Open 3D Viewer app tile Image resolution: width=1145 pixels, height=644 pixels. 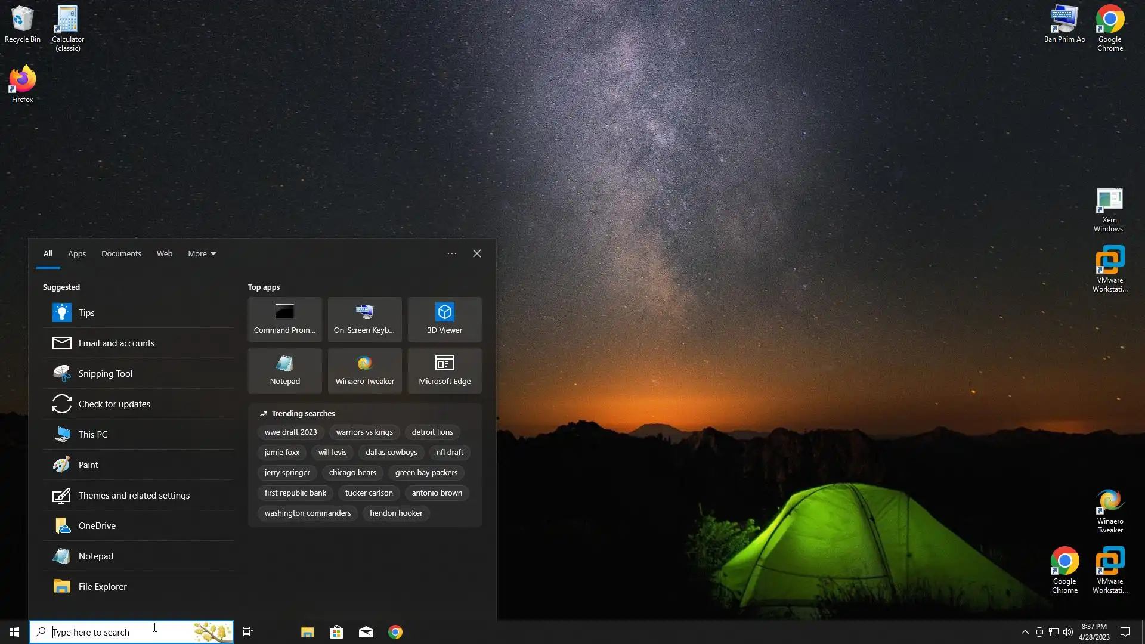(444, 319)
